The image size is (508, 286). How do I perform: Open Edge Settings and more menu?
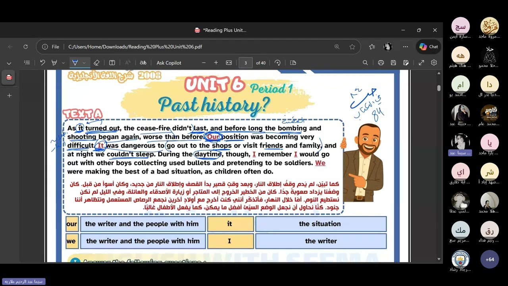click(x=405, y=46)
